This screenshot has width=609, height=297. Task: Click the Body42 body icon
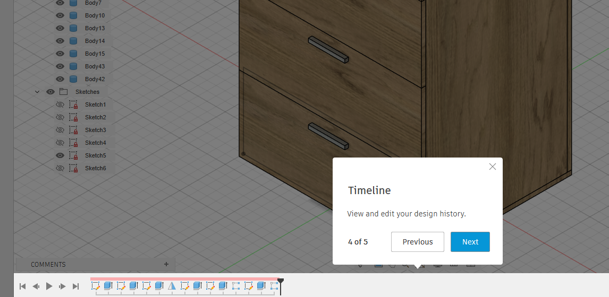point(73,79)
